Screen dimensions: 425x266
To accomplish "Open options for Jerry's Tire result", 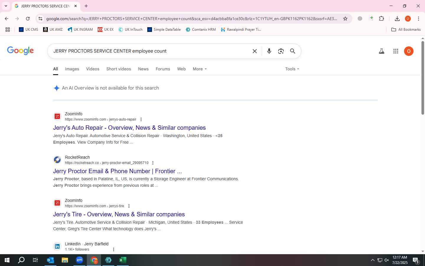I will [129, 206].
